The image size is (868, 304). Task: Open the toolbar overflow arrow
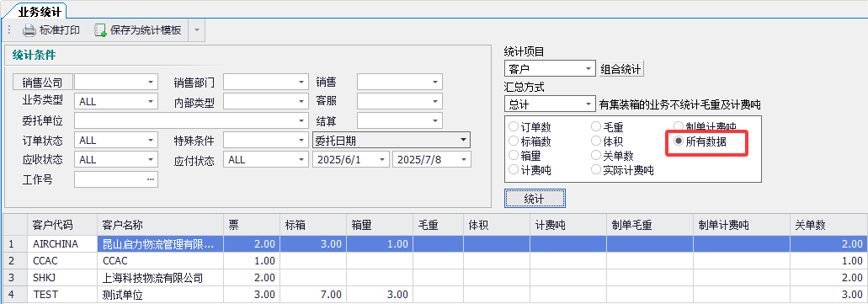(x=196, y=30)
